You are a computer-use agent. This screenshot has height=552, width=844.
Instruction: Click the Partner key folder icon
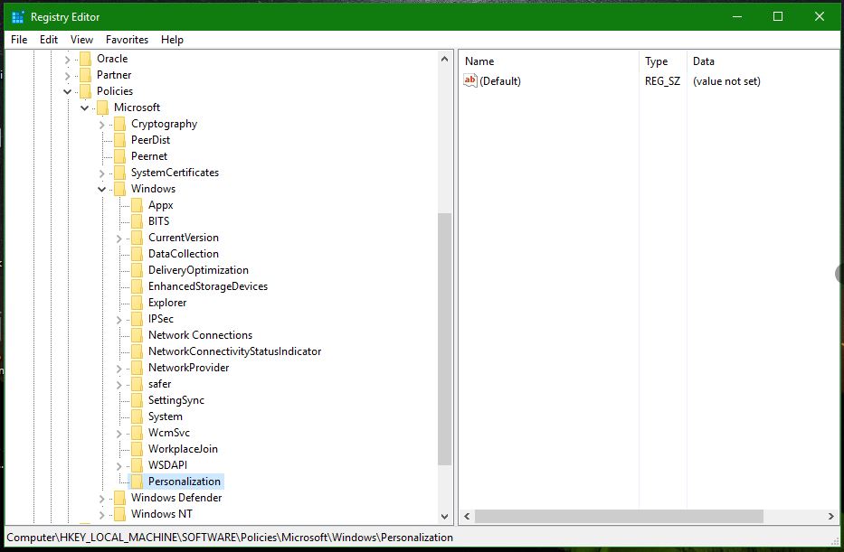click(x=85, y=75)
